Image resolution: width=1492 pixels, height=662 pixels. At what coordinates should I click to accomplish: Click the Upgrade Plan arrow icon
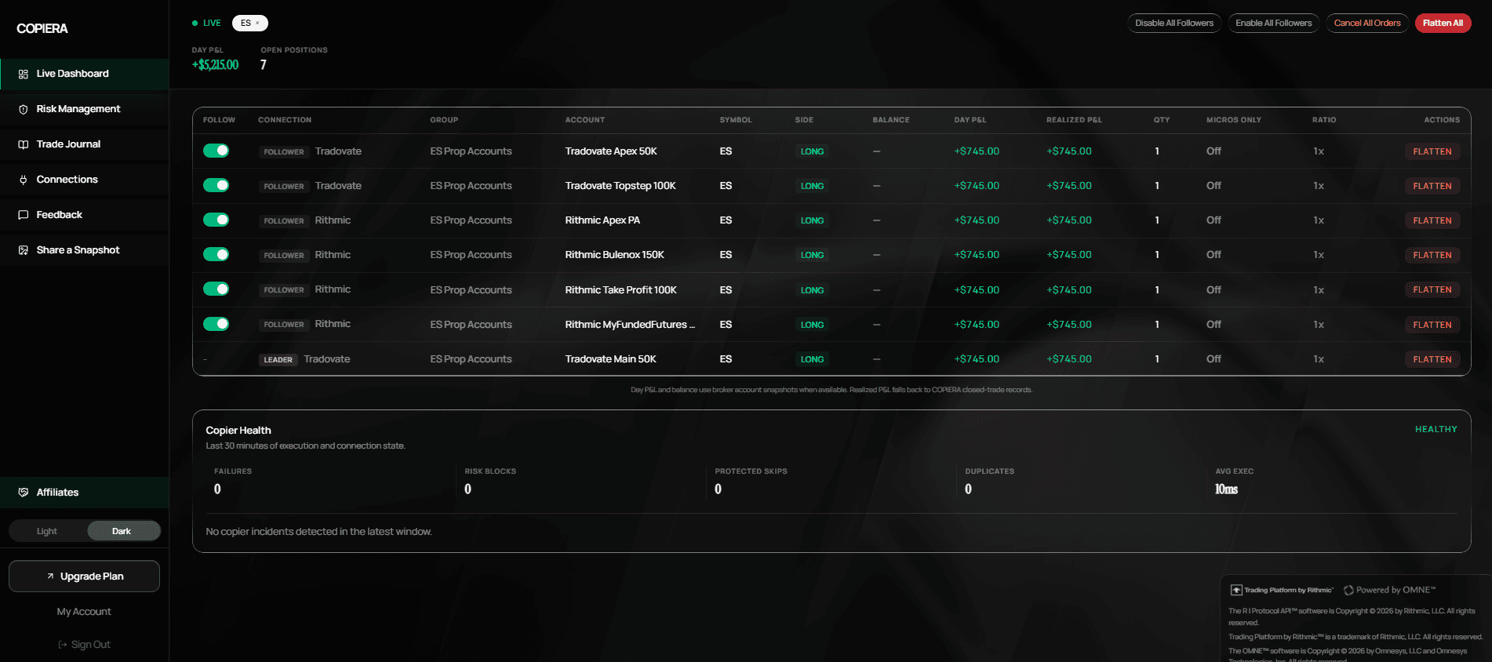point(50,577)
